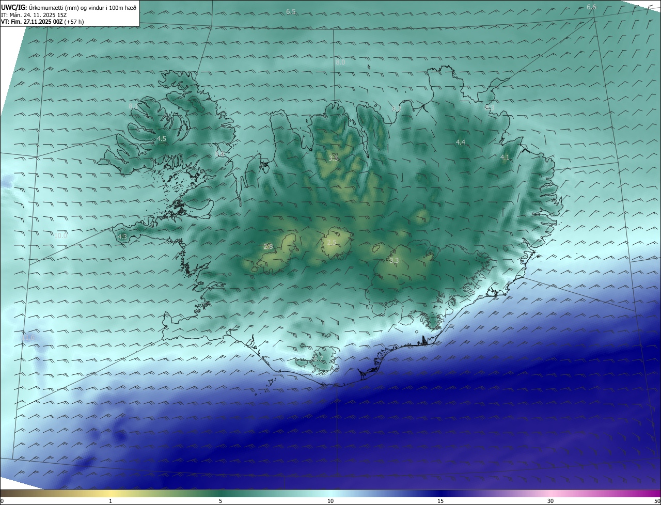
Task: Click the 4.1 value in northeast Iceland
Action: pyautogui.click(x=505, y=157)
